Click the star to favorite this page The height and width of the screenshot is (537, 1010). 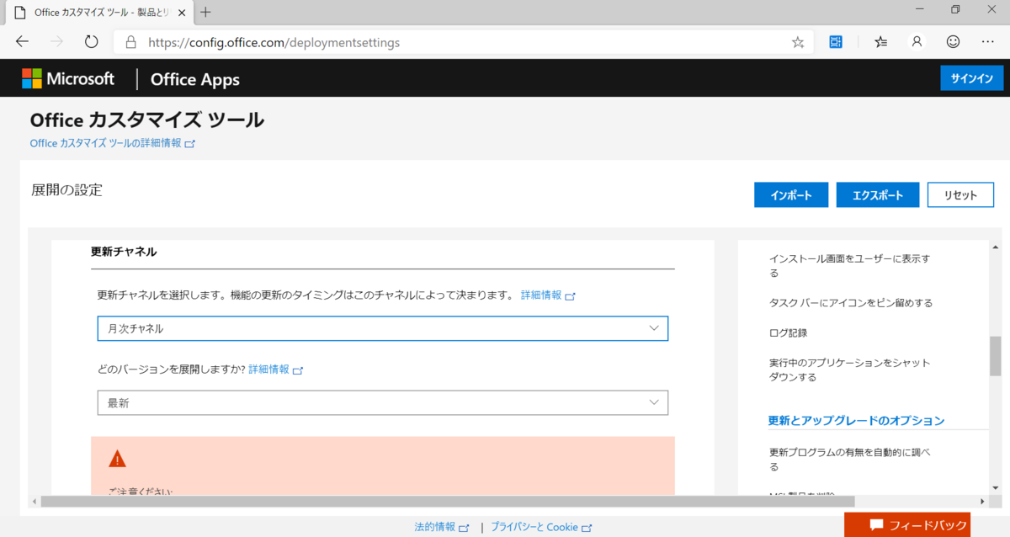tap(797, 41)
